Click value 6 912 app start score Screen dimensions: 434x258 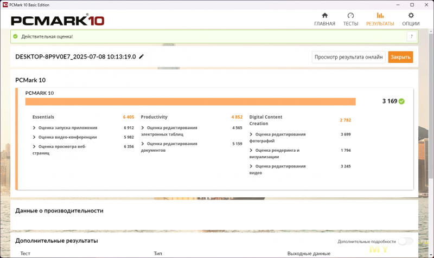coord(129,128)
